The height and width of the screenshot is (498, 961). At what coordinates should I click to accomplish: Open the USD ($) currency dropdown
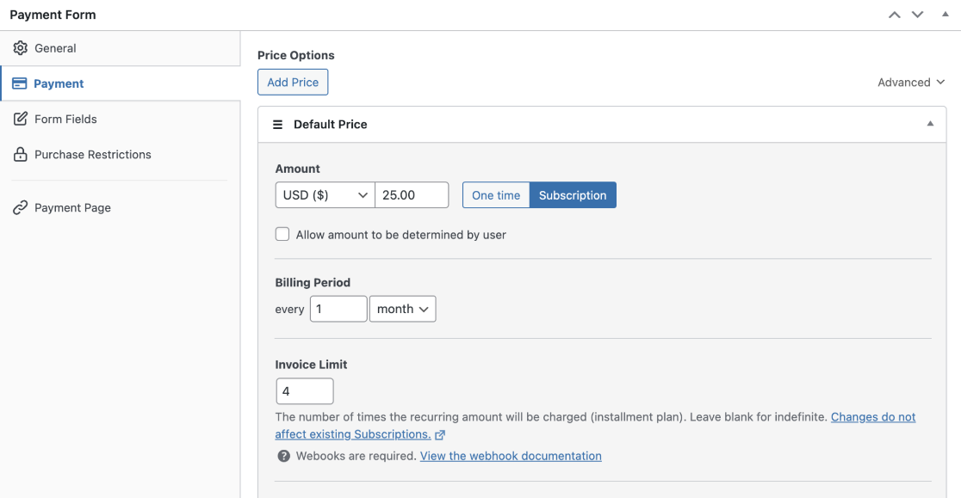(325, 194)
